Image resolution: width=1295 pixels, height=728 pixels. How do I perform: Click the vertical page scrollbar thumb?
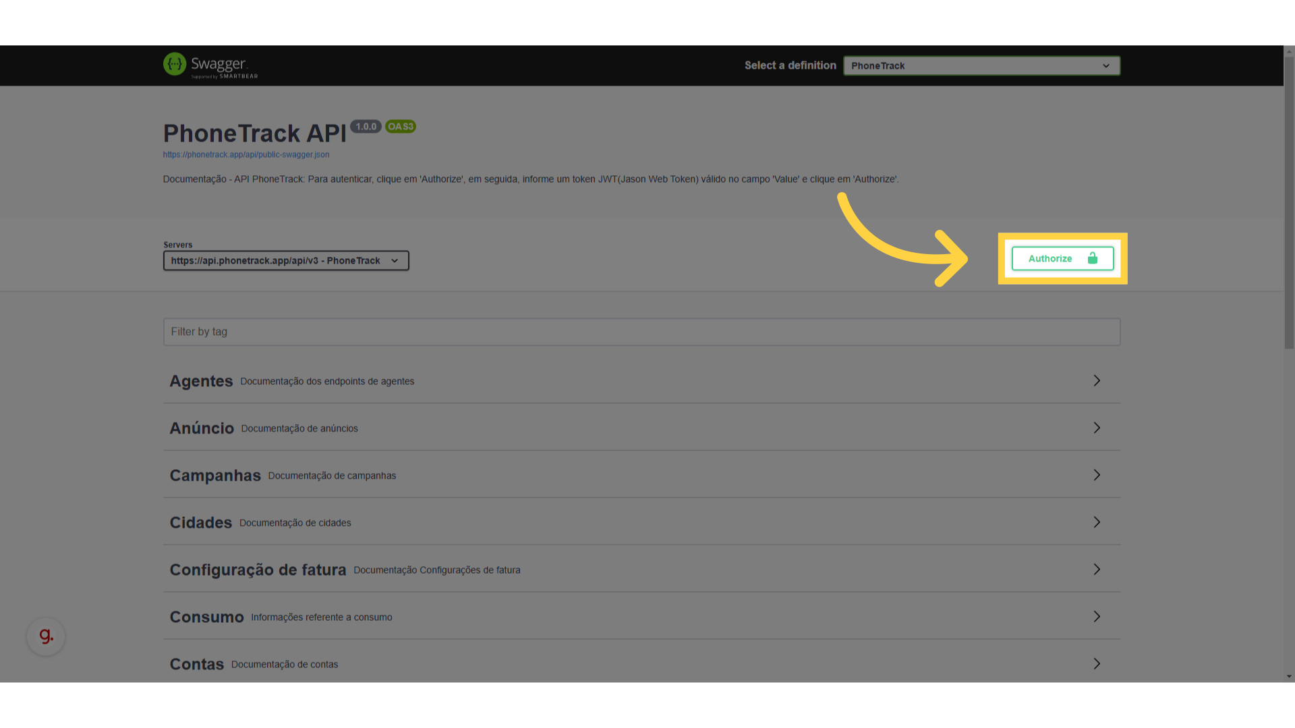[x=1289, y=202]
